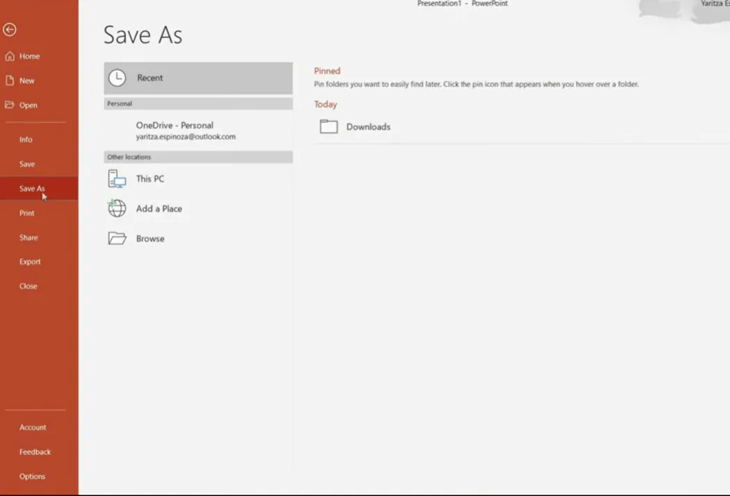730x496 pixels.
Task: Open the Info menu item
Action: pos(26,140)
